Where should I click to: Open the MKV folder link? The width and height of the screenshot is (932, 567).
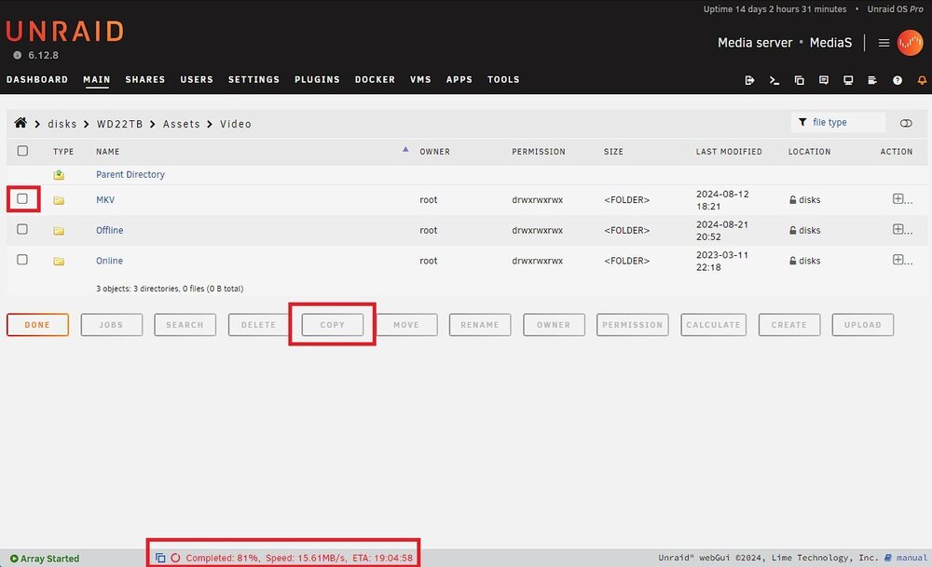(105, 200)
